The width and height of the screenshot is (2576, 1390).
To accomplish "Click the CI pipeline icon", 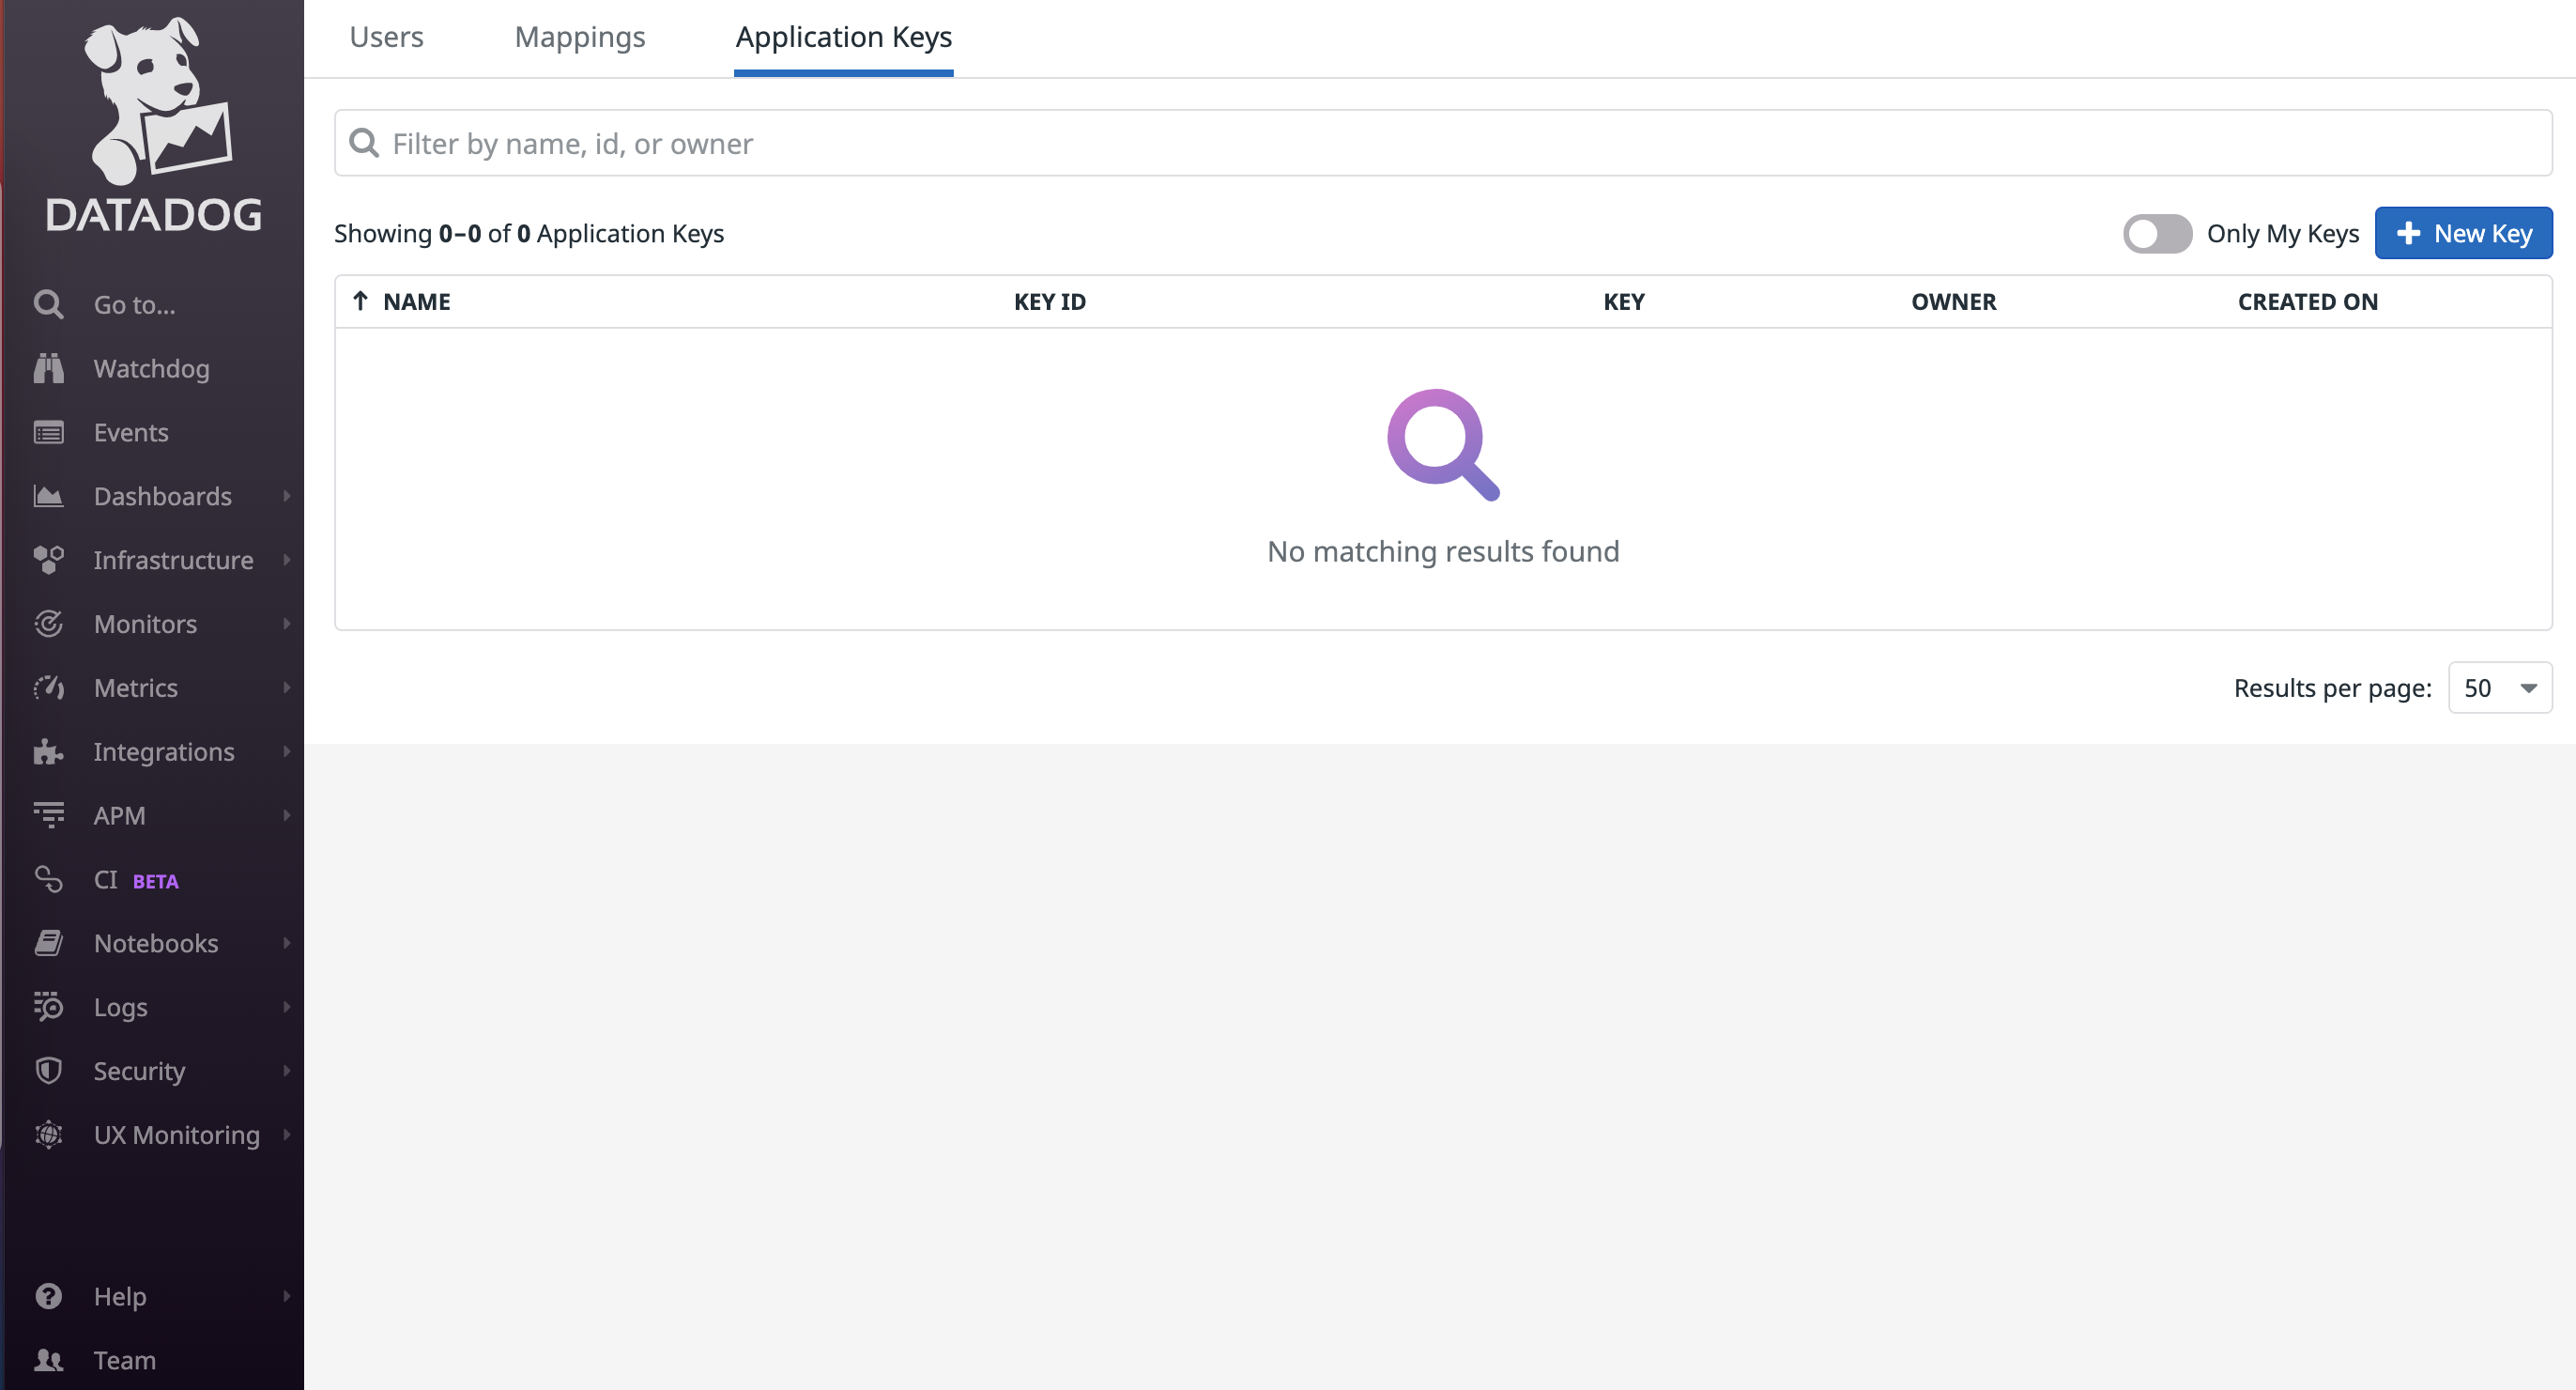I will (x=48, y=880).
